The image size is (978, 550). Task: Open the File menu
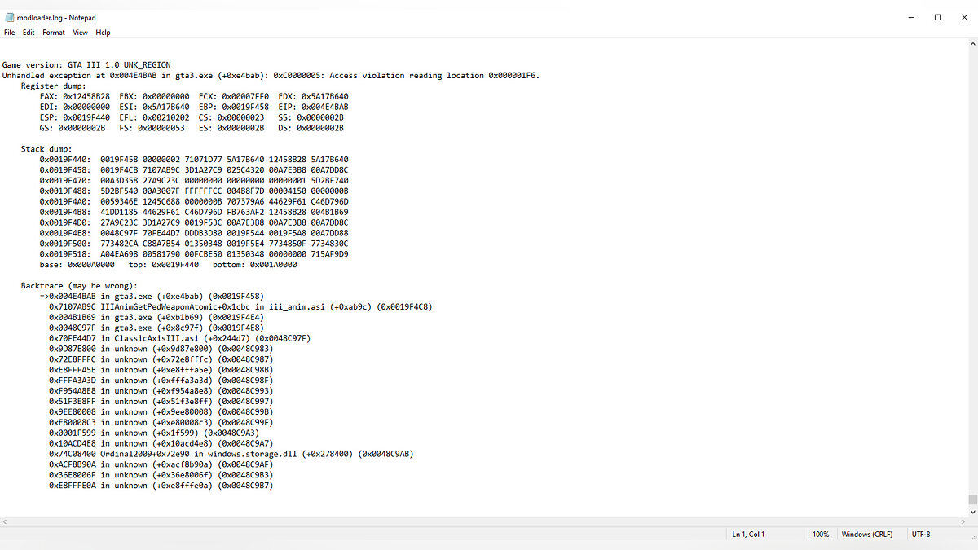click(9, 33)
